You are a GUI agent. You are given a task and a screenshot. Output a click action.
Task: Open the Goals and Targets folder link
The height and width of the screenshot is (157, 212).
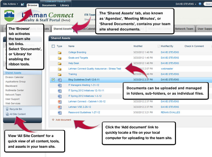coord(78,58)
